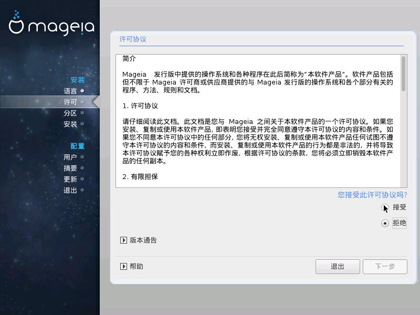The image size is (420, 315).
Task: Select the 拒绝 radio button
Action: click(385, 223)
